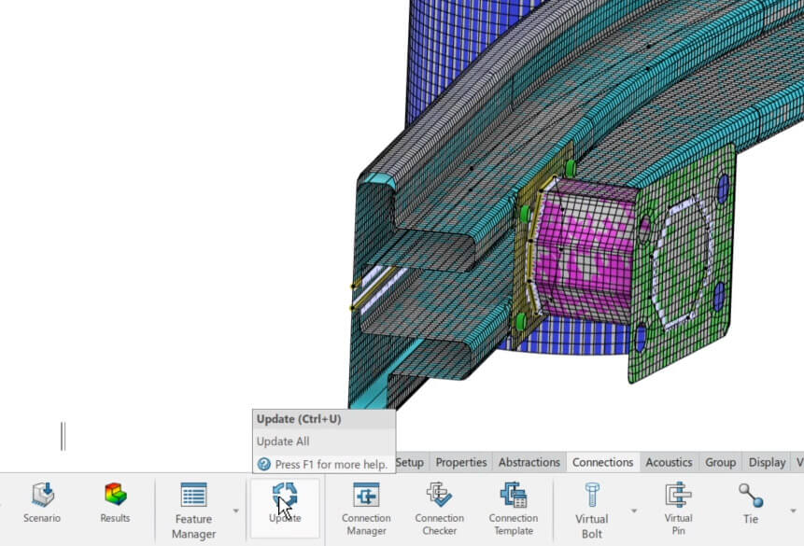Expand the Virtual Bolt dropdown arrow
The width and height of the screenshot is (804, 546).
[x=634, y=511]
